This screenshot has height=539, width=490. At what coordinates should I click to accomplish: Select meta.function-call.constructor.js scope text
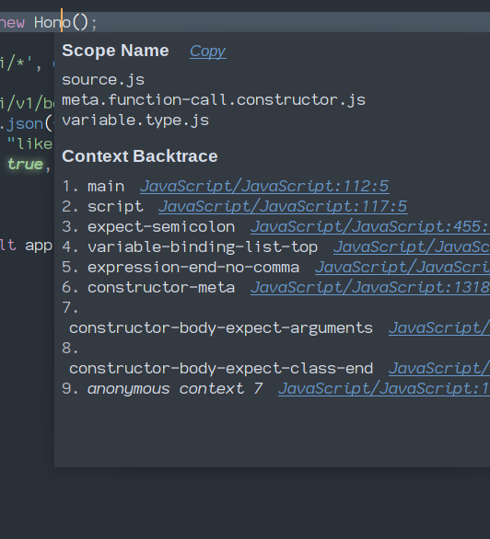point(214,100)
